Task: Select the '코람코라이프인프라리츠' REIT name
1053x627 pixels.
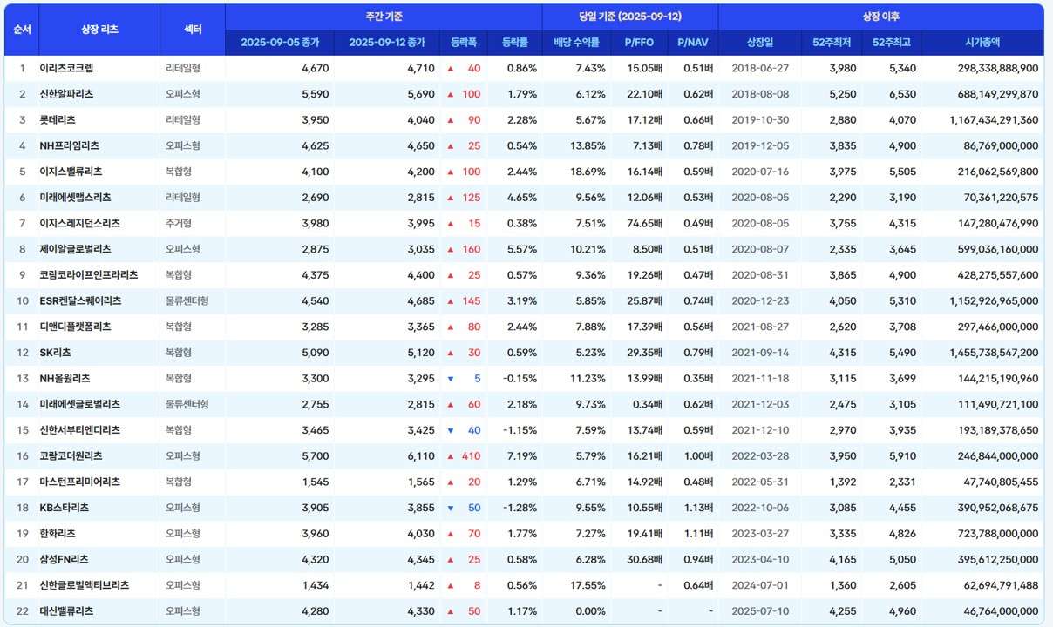Action: [89, 275]
